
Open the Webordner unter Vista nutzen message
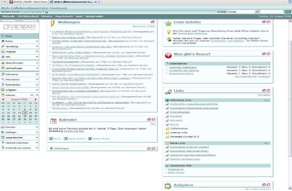click(x=72, y=52)
